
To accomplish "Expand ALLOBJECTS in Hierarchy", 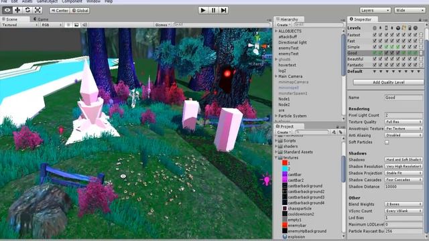I will pyautogui.click(x=276, y=31).
